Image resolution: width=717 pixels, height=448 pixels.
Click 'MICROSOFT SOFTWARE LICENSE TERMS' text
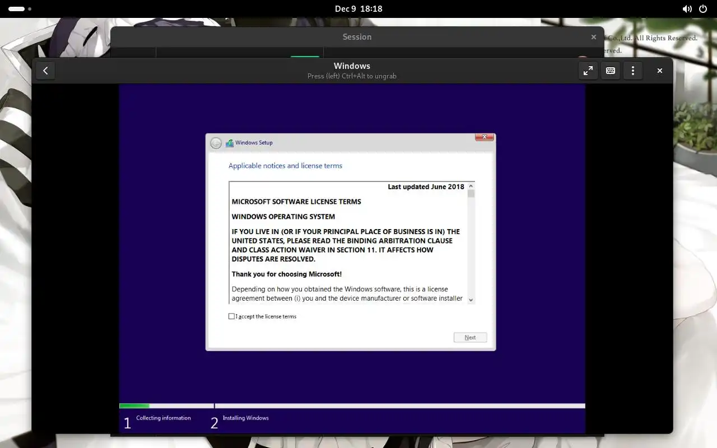(x=296, y=202)
